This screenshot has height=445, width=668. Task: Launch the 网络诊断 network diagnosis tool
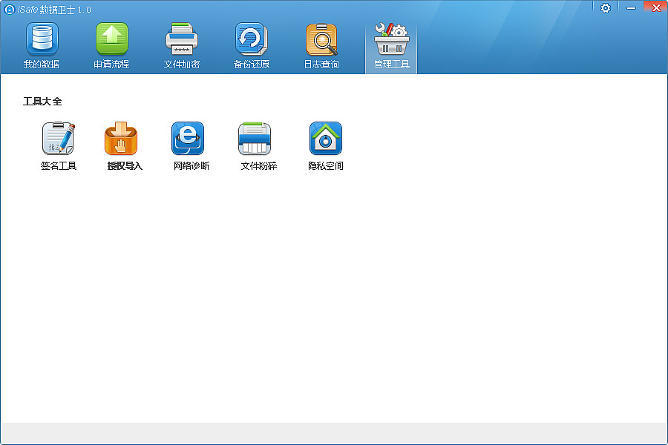coord(191,146)
